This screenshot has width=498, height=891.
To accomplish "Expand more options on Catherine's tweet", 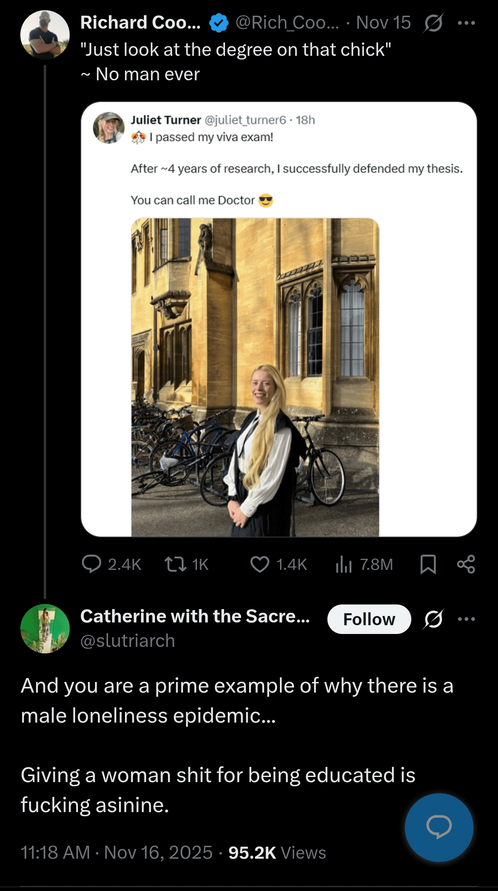I will click(466, 619).
